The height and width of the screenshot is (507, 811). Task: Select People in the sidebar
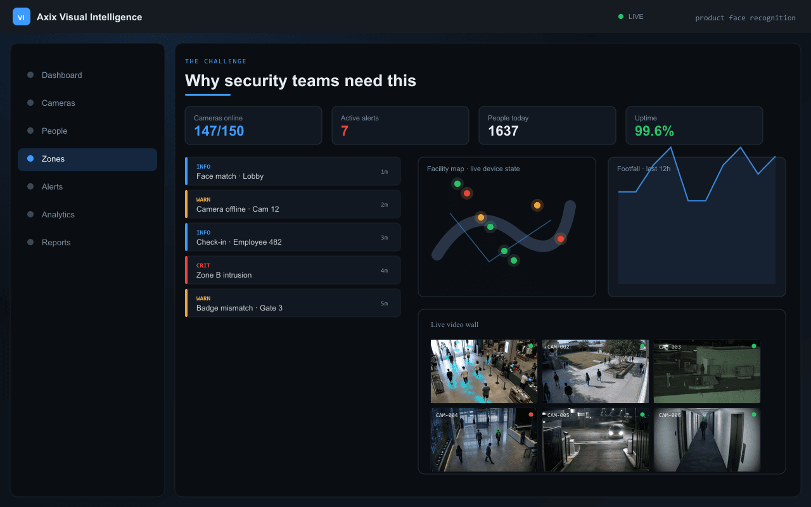(x=87, y=131)
